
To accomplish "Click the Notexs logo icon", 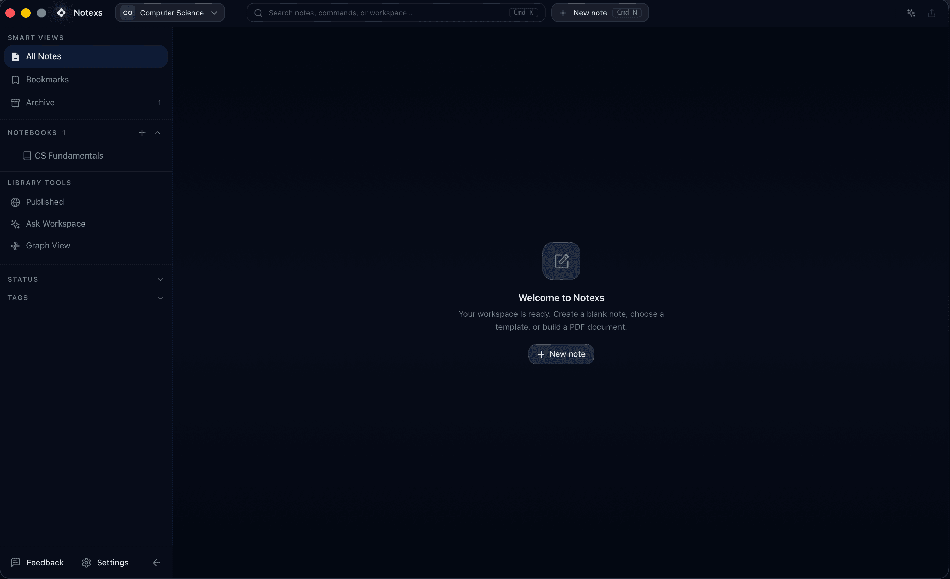I will [x=61, y=13].
